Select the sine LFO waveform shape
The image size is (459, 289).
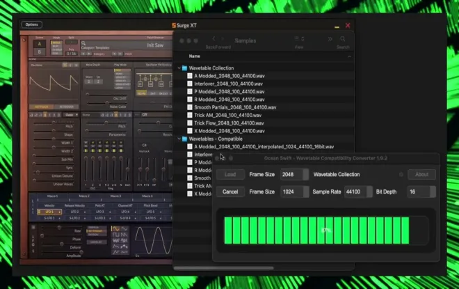click(116, 228)
